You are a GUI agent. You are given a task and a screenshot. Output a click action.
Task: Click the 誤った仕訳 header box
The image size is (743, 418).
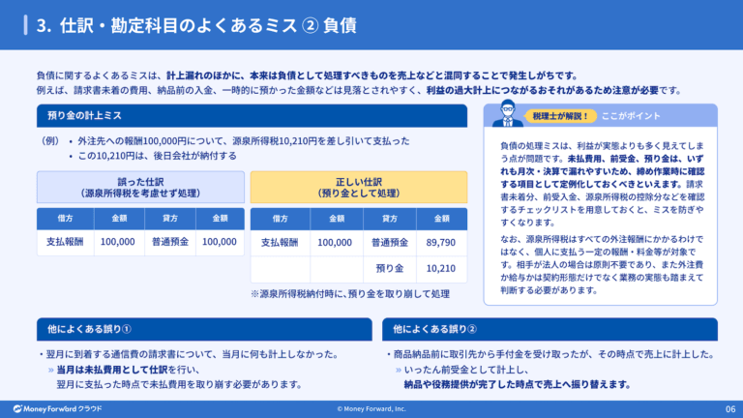140,187
